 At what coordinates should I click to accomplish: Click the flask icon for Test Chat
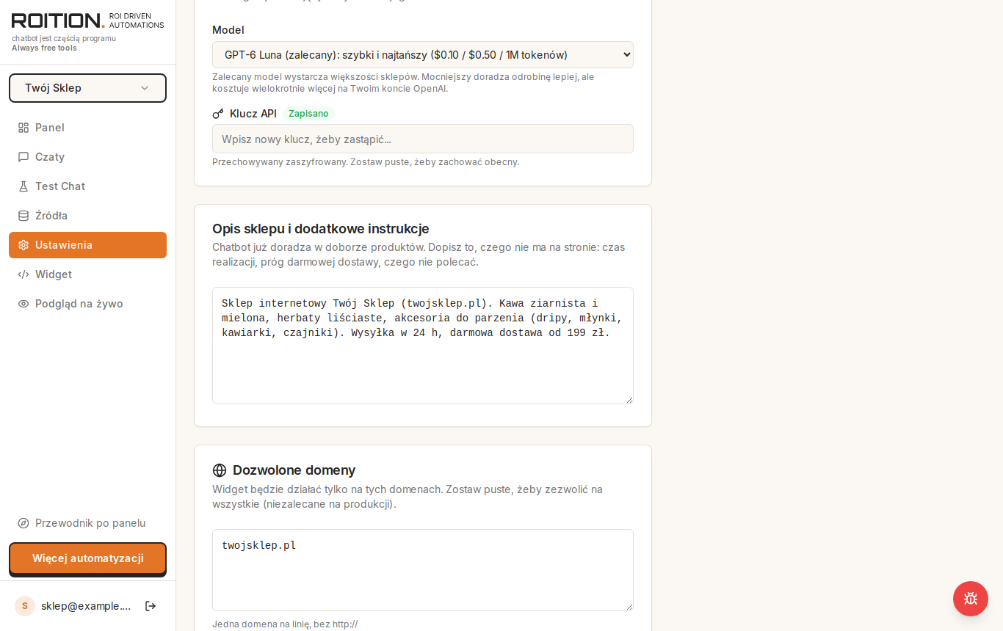(x=23, y=186)
